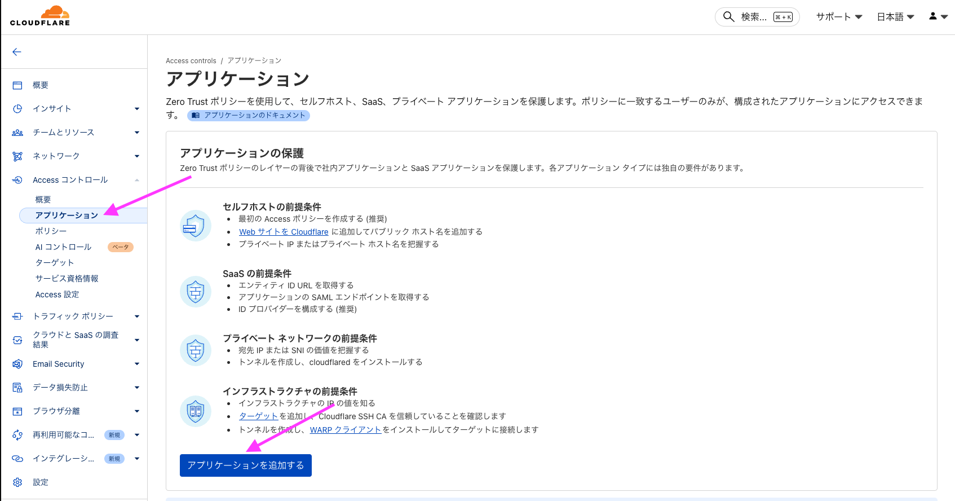Screen dimensions: 955x501
Task: Click the アプリケーションの保護 heading
Action: (x=242, y=153)
